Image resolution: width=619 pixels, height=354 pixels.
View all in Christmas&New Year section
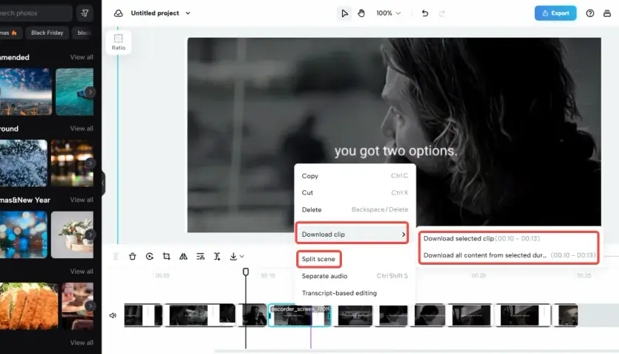pos(81,200)
